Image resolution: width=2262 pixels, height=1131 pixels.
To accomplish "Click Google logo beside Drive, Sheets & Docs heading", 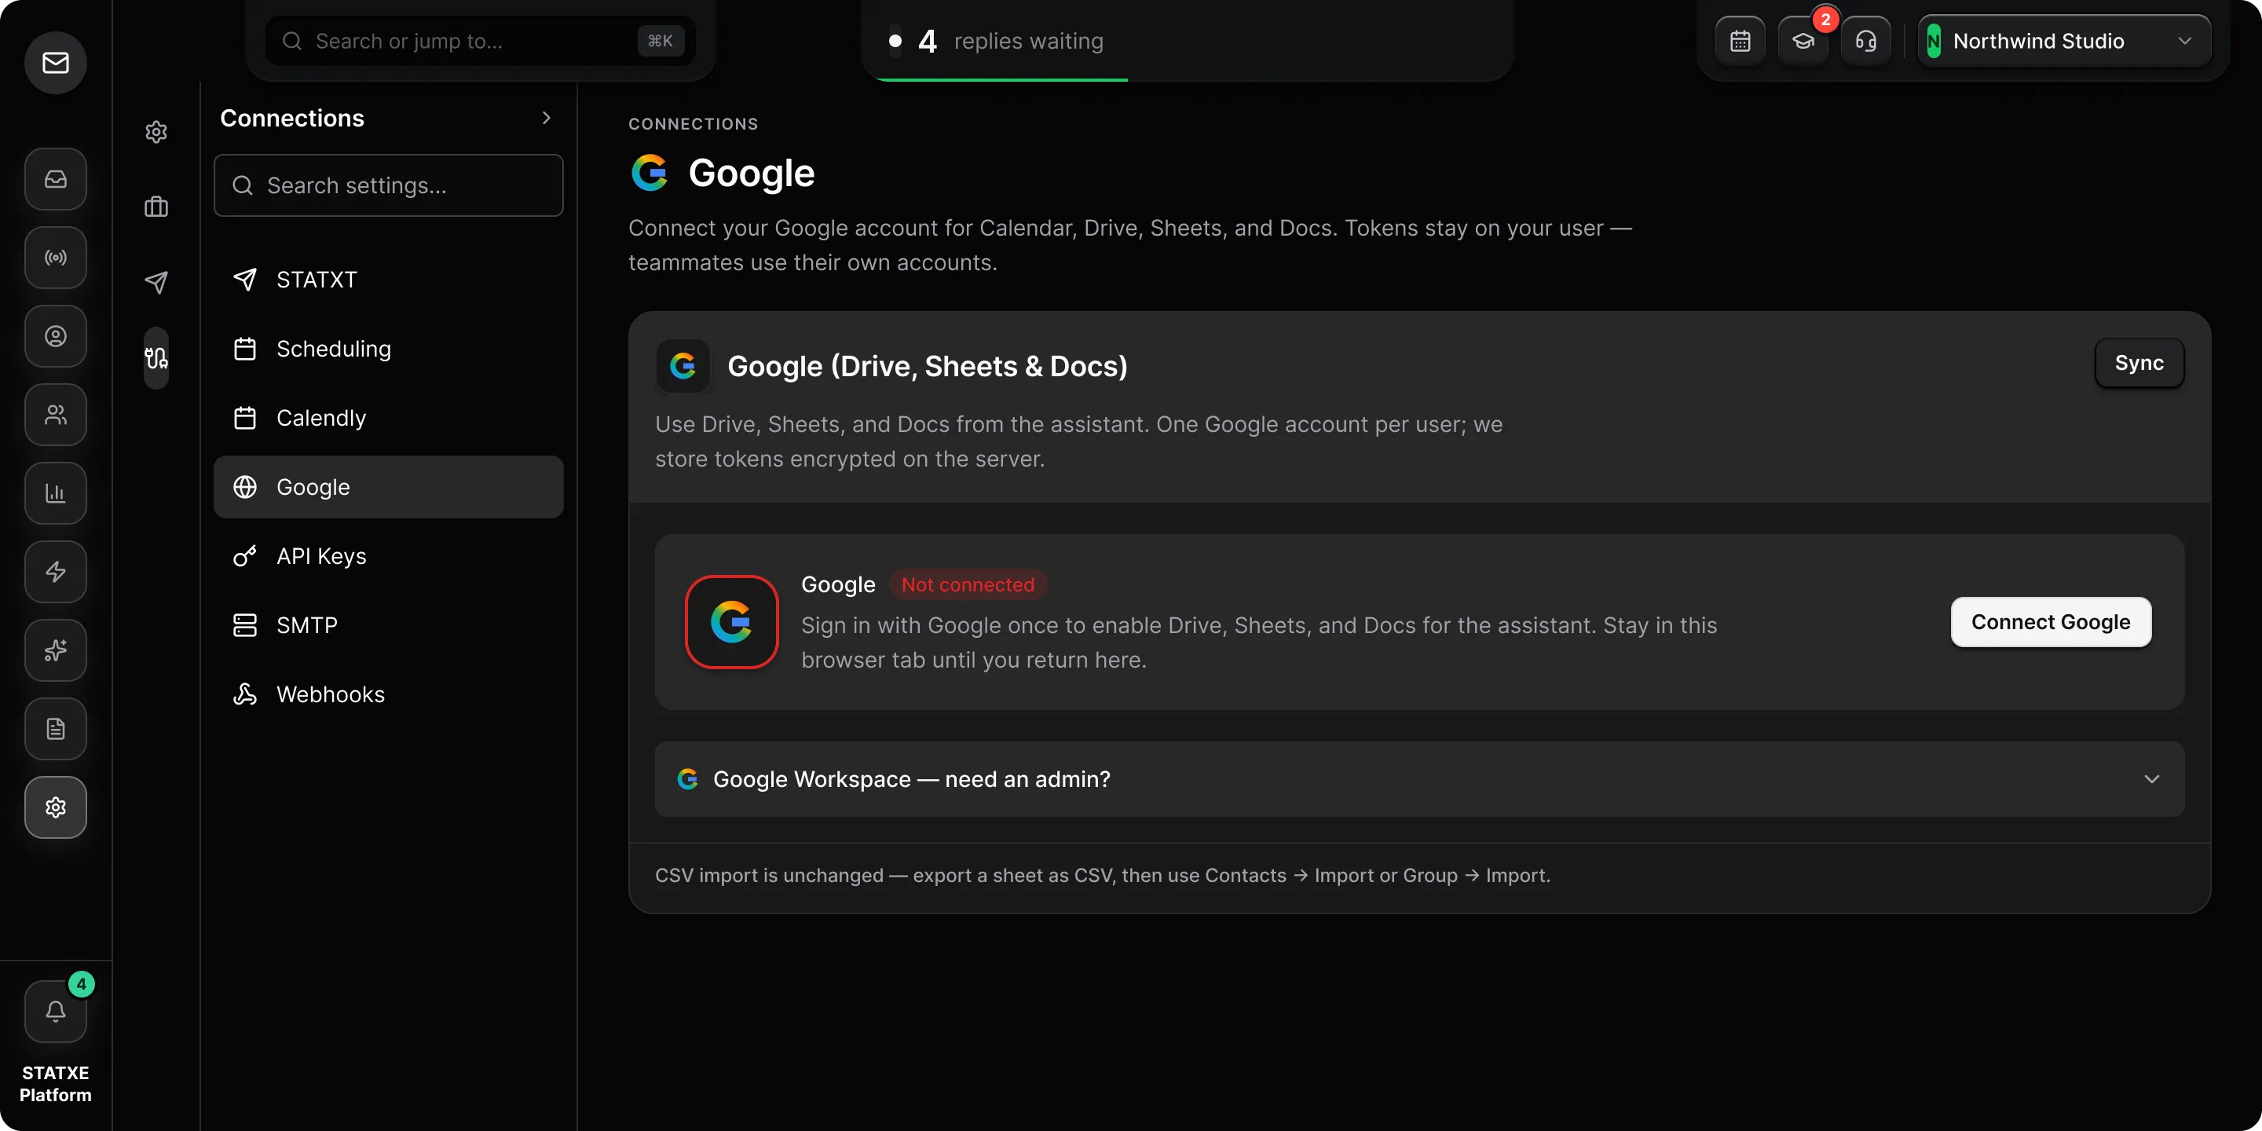I will coord(683,365).
